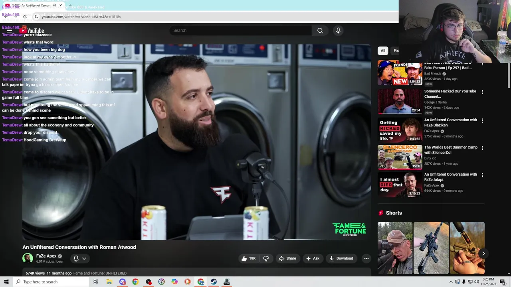Open Bad Friends Ep 297 video thumbnail

[400, 73]
